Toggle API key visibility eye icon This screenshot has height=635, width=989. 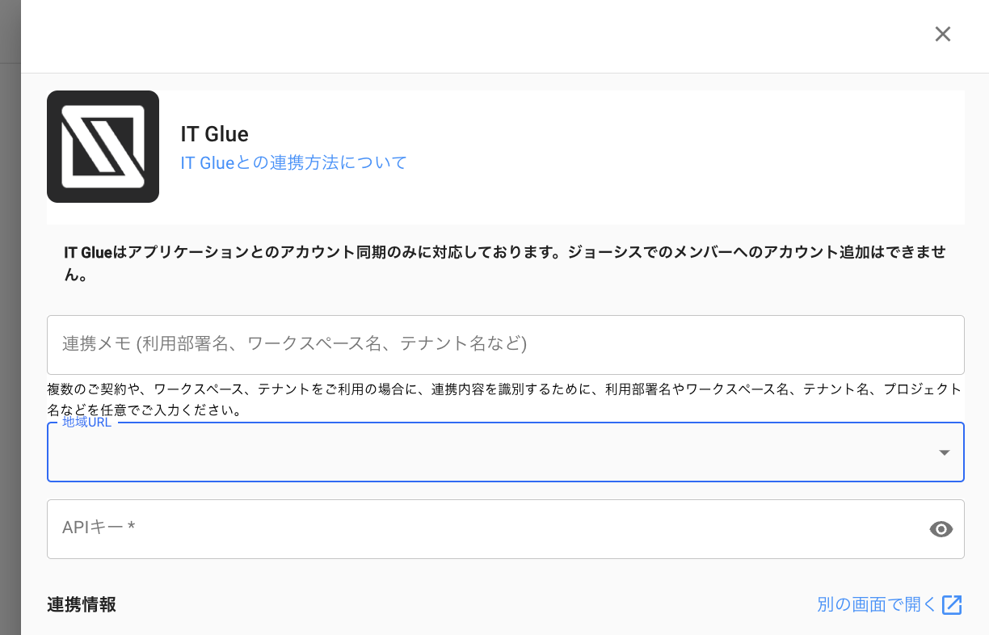941,529
